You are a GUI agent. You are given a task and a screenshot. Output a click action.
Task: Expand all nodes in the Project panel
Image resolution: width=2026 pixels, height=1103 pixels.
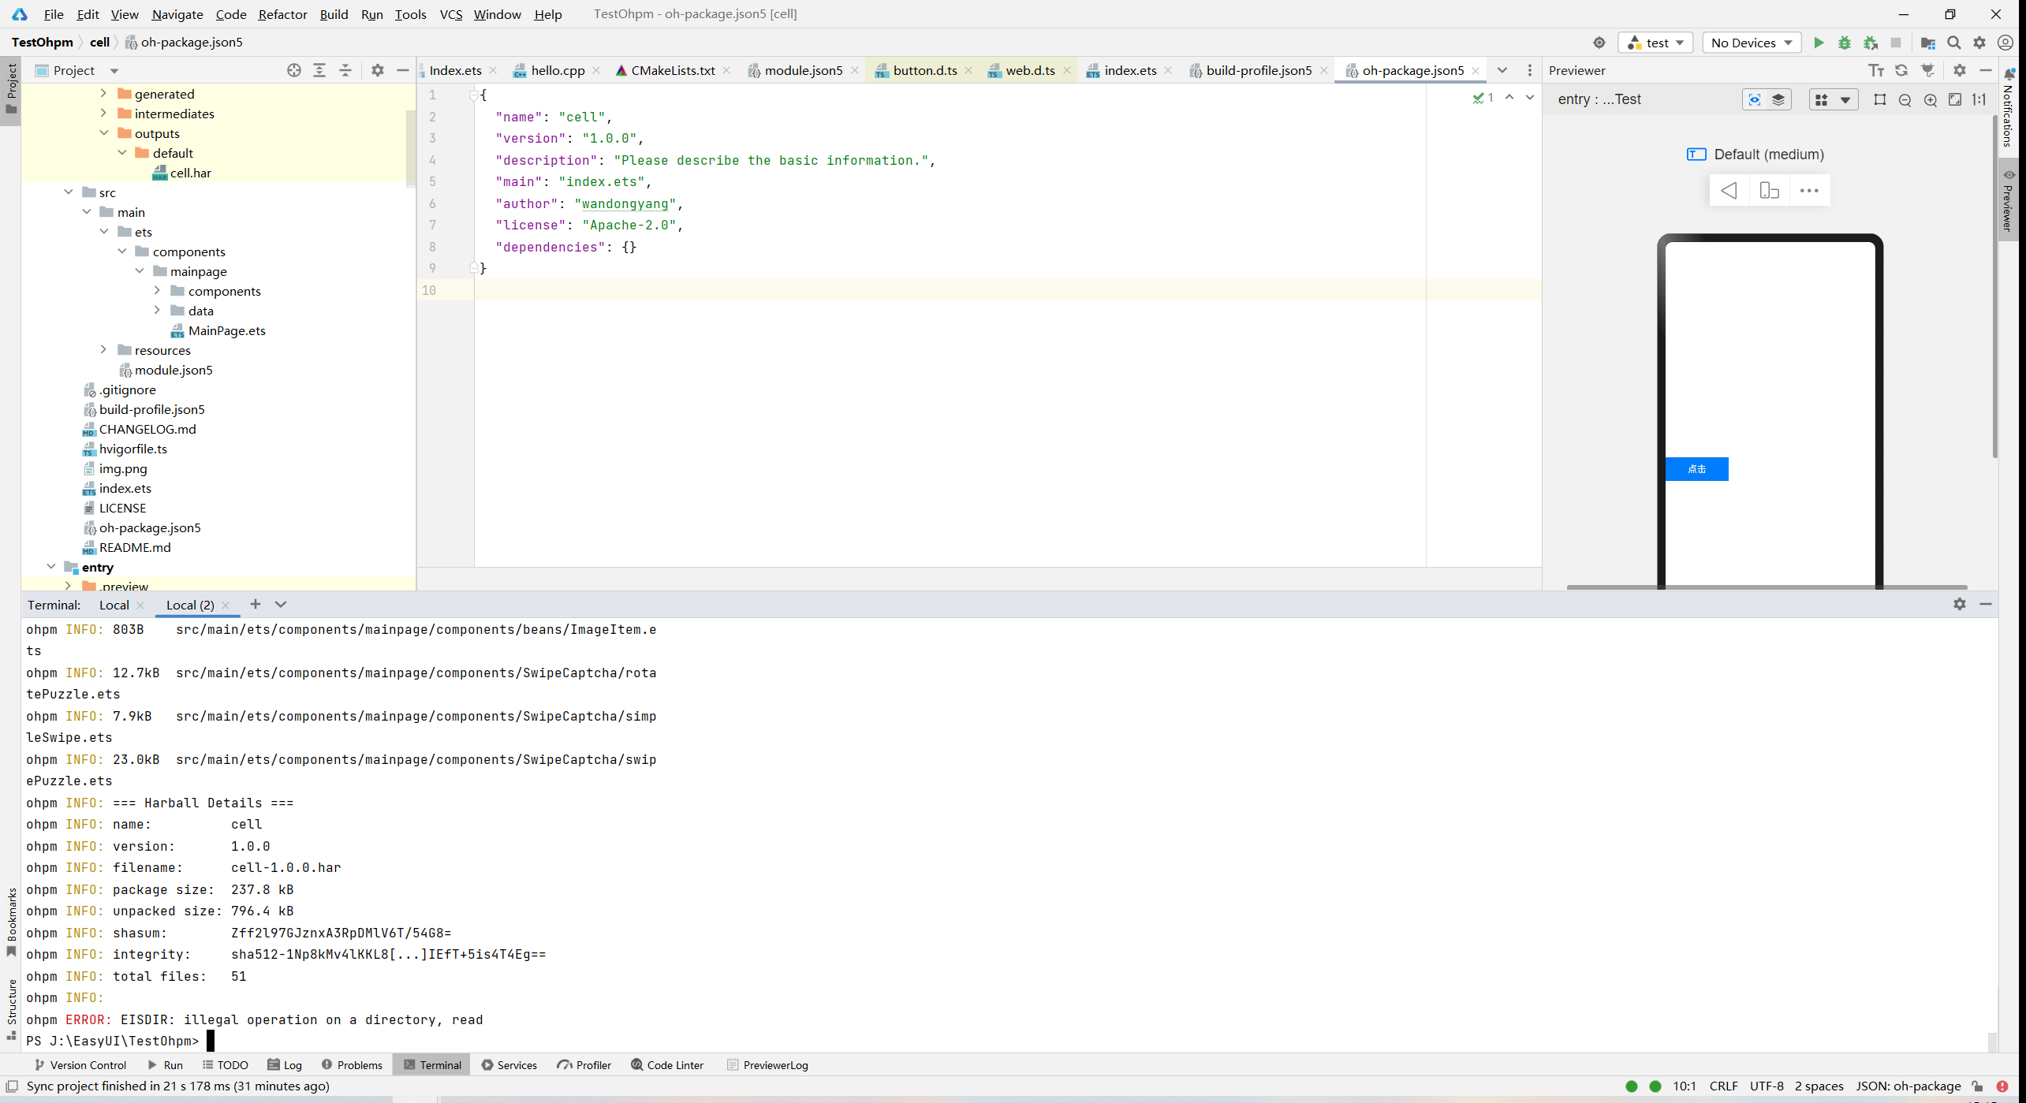point(319,70)
